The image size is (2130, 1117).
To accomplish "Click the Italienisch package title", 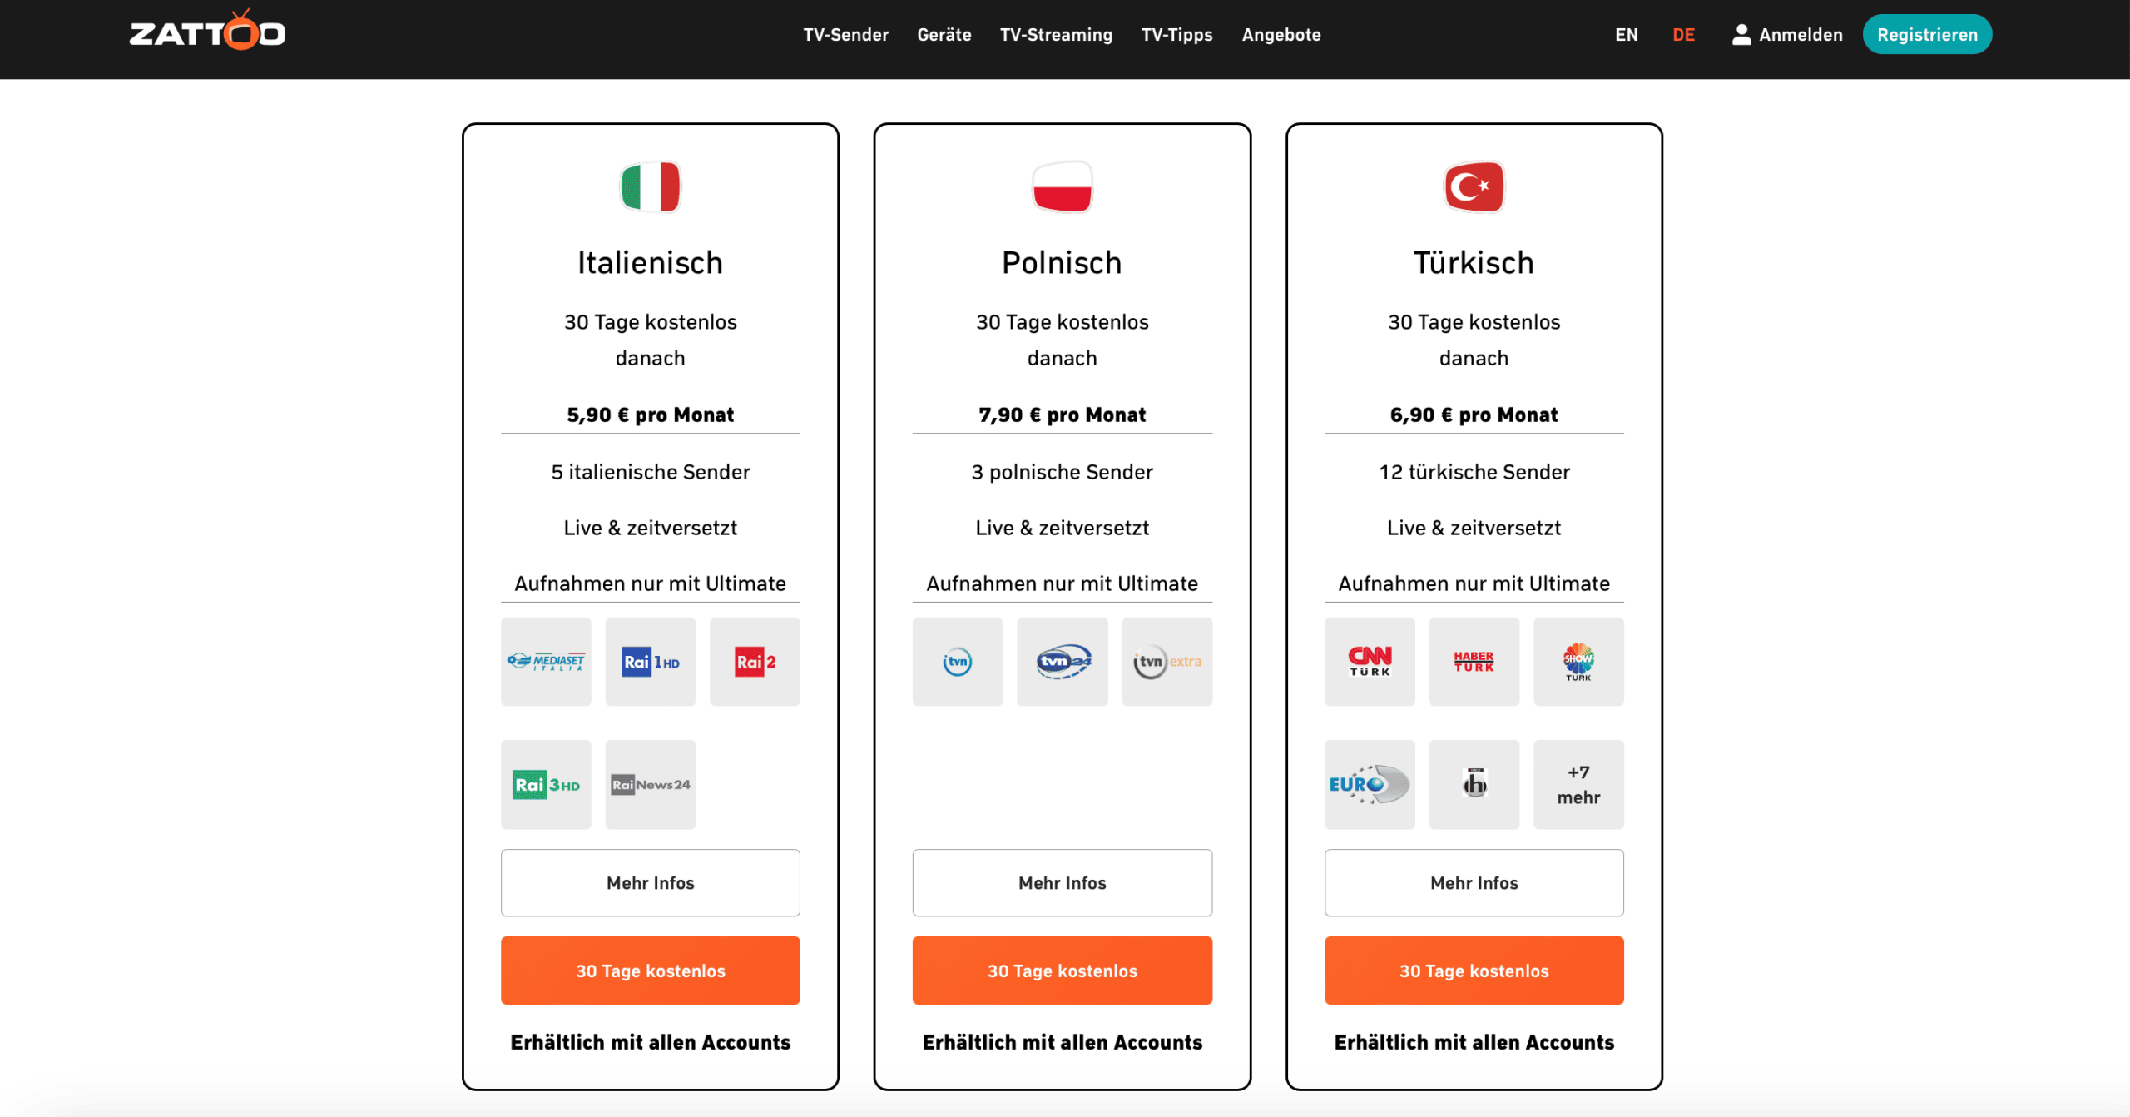I will [651, 263].
